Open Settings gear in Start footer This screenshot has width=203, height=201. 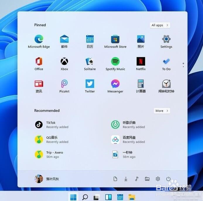point(158,179)
